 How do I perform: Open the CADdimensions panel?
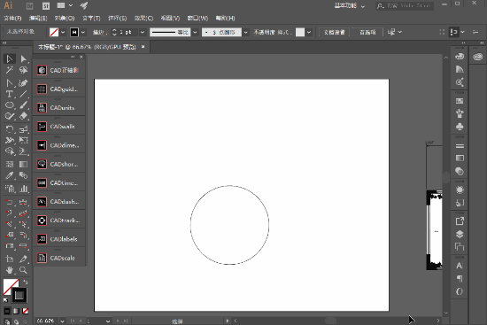pos(59,145)
